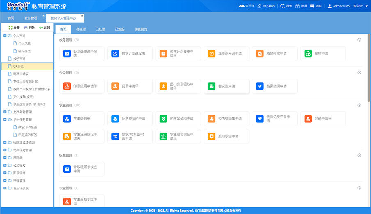Open 学生请假单 blue icon
The image size is (371, 214).
(66, 119)
